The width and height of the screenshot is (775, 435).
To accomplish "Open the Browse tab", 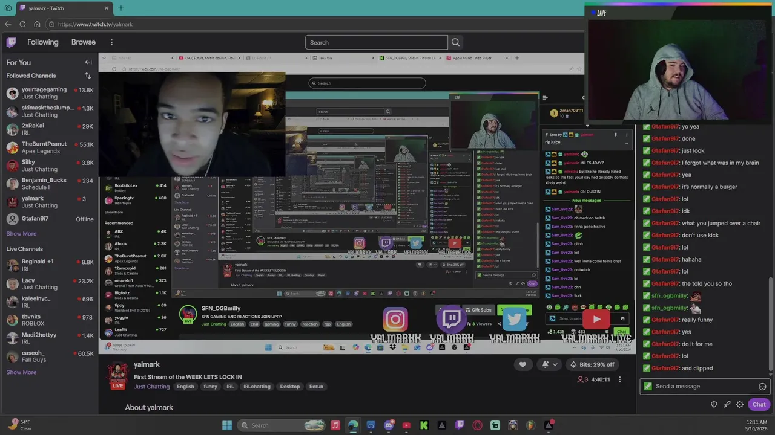I will tap(84, 42).
